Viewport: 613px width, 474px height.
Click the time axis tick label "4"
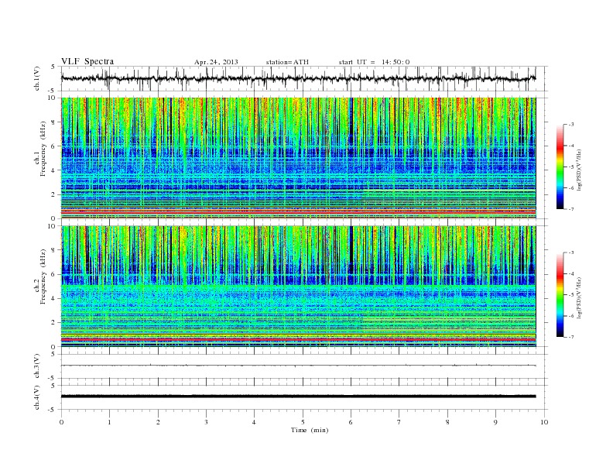coord(254,422)
